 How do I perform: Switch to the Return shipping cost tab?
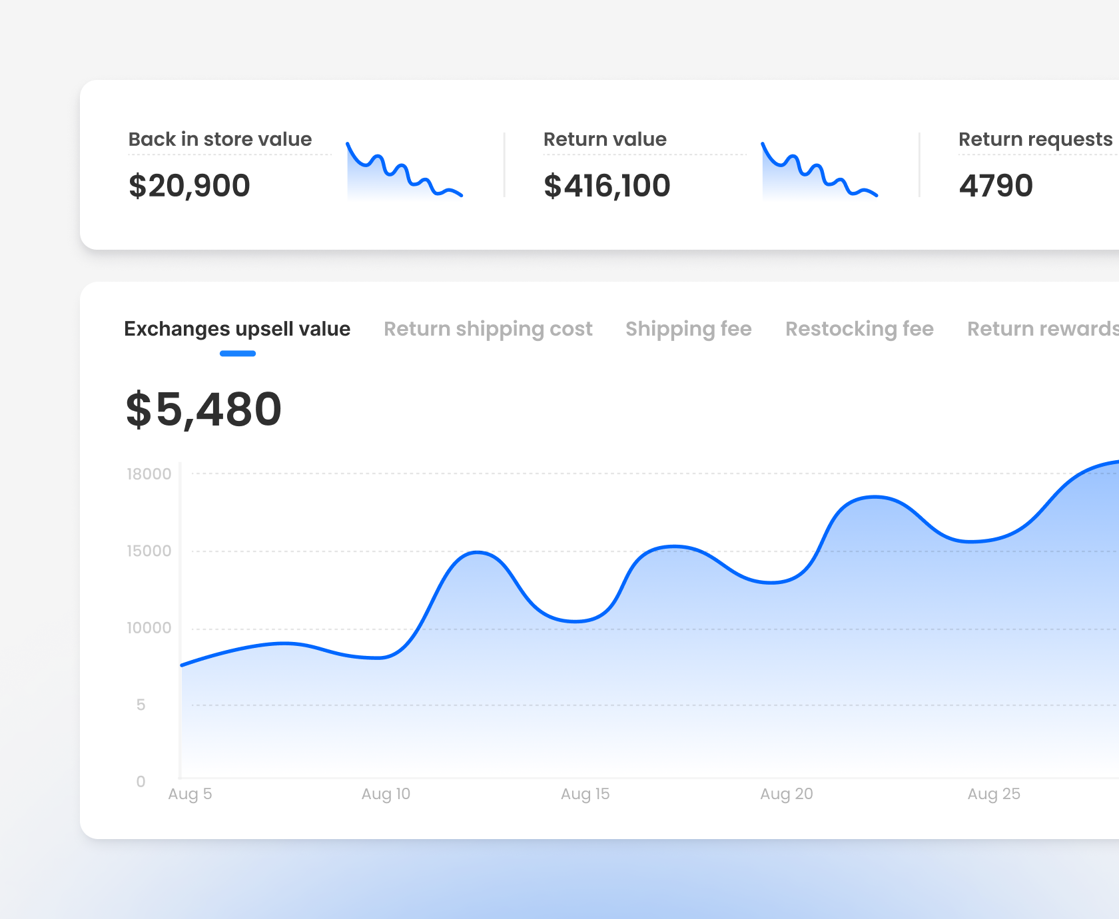coord(488,328)
